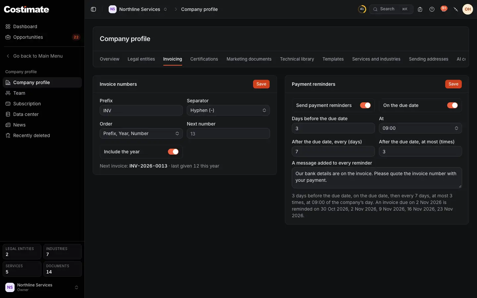Toggle On the due date switch

(x=452, y=105)
